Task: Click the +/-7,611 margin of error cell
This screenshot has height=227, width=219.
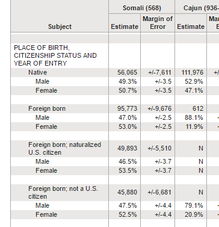Action: click(159, 72)
